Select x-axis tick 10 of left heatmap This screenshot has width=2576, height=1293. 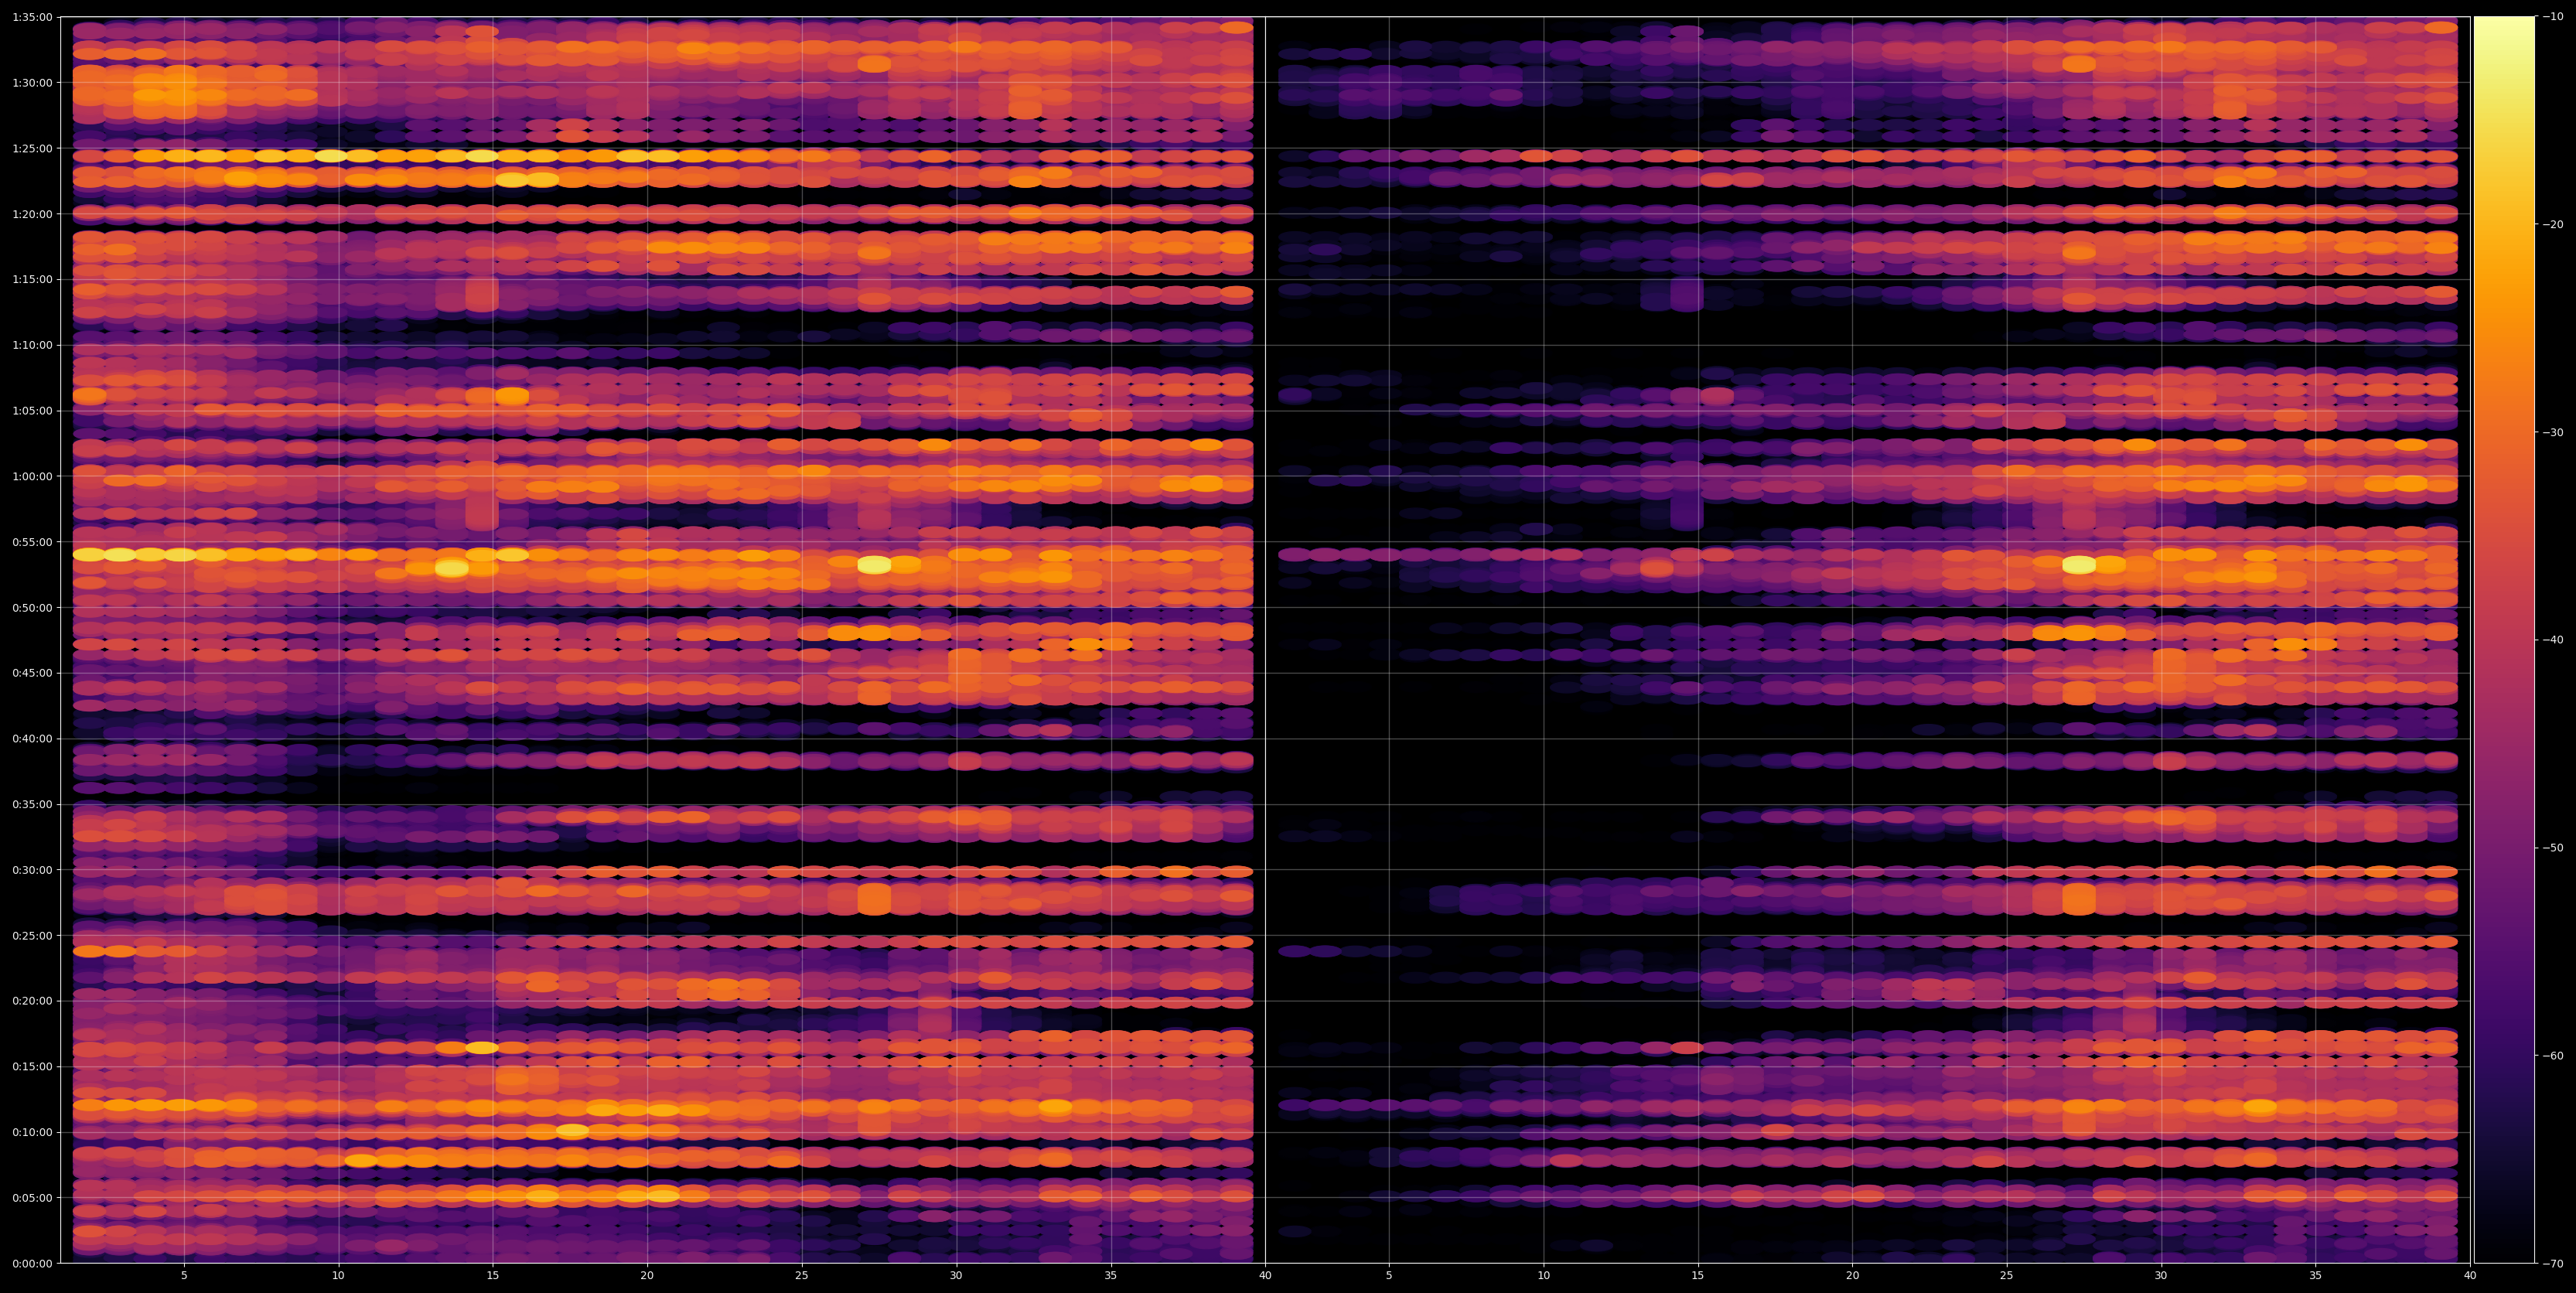pyautogui.click(x=338, y=1275)
